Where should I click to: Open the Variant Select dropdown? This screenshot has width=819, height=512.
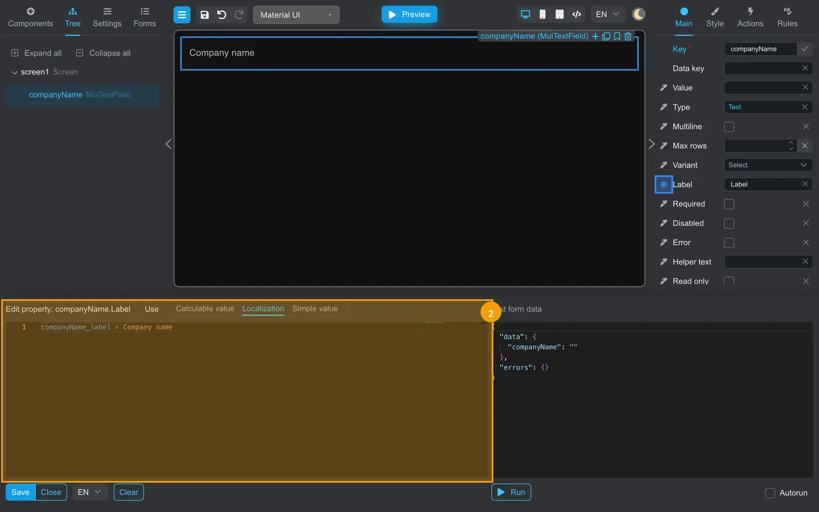click(x=768, y=165)
